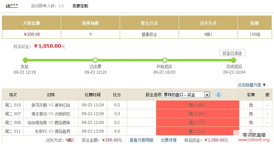The image size is (274, 144).
Task: Click the 胜(1.16) bet option cell
Action: (198, 131)
